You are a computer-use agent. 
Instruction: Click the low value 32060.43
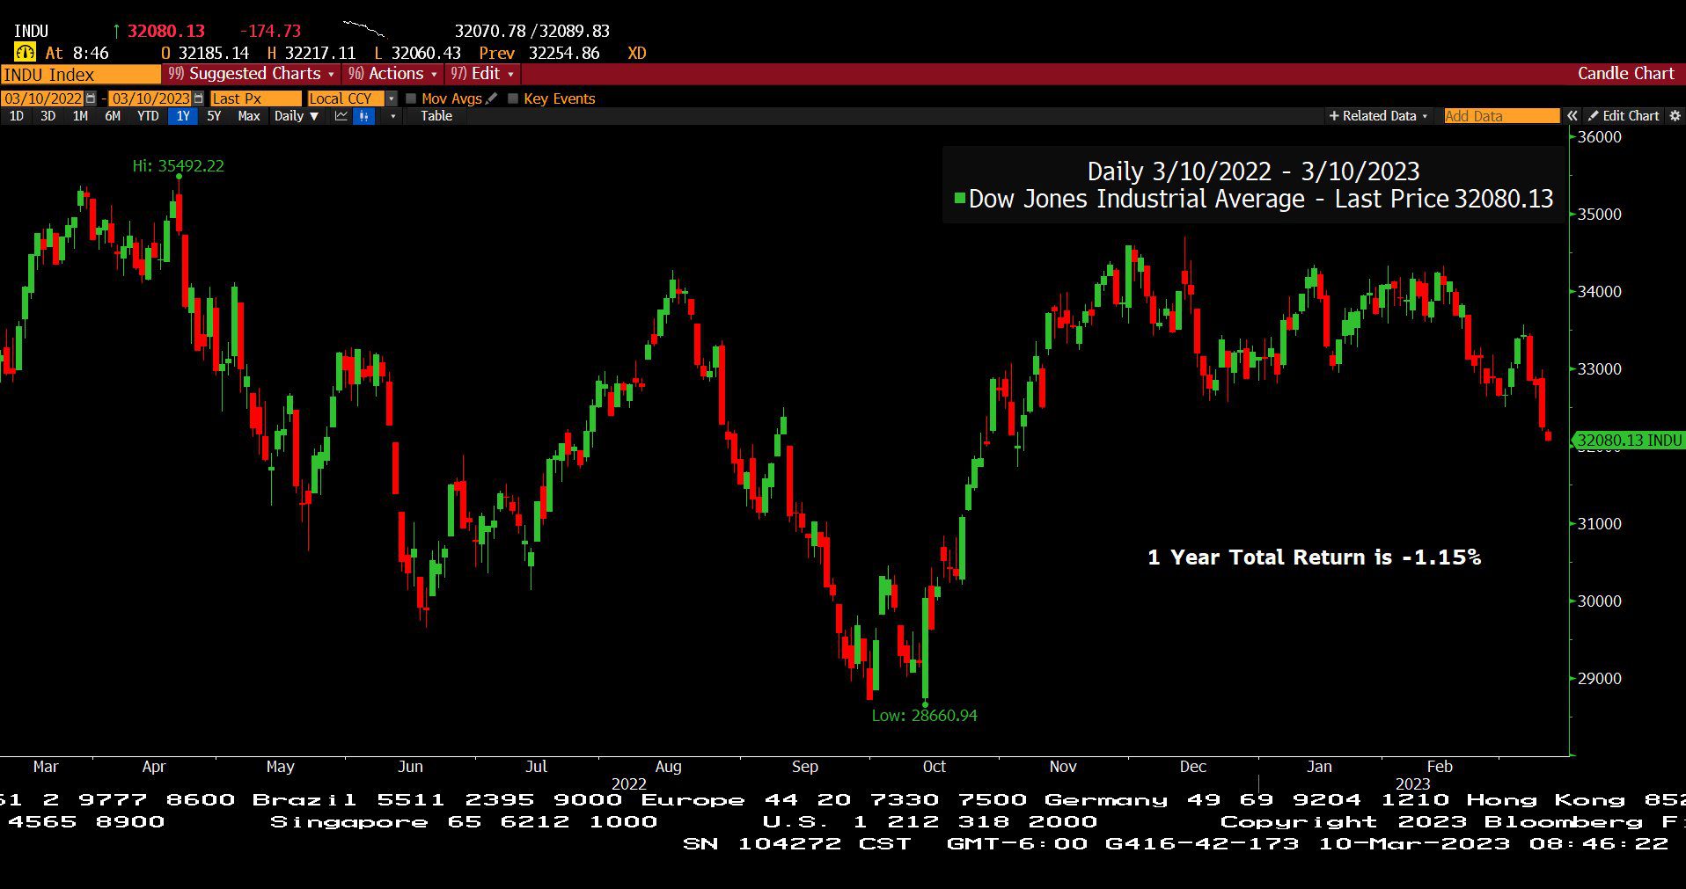pos(426,54)
